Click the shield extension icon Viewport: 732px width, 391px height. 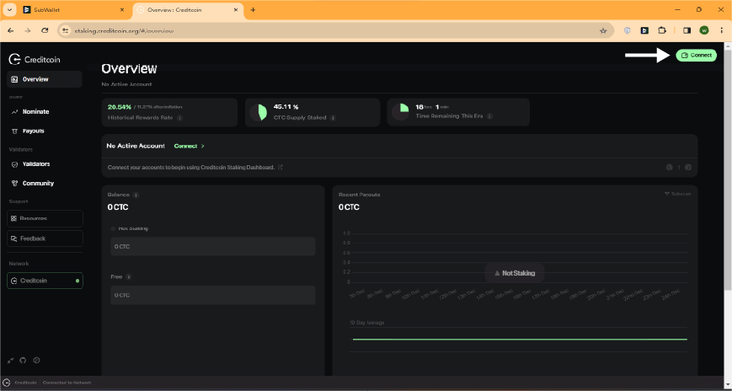click(628, 30)
